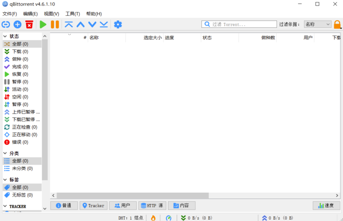Collapse the 状态 section in sidebar
Screen dimensions: 343x221
tap(5, 36)
